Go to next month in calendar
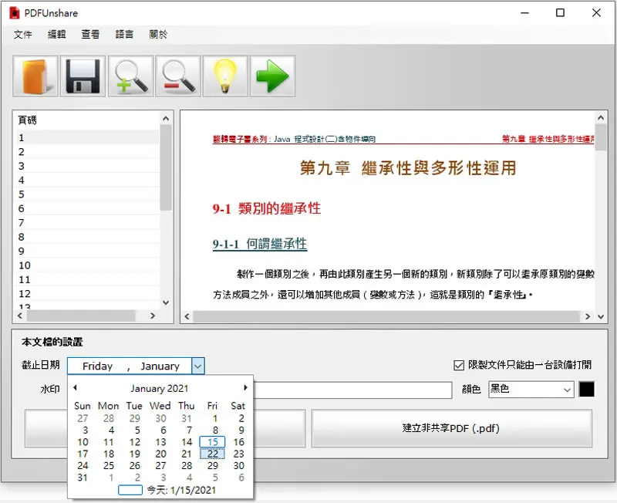This screenshot has height=503, width=617. (x=245, y=388)
